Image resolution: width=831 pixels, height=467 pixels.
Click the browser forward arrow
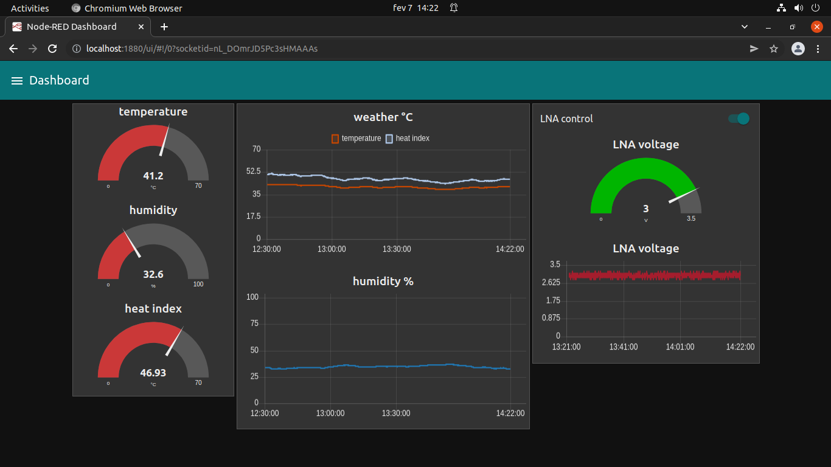[x=33, y=49]
